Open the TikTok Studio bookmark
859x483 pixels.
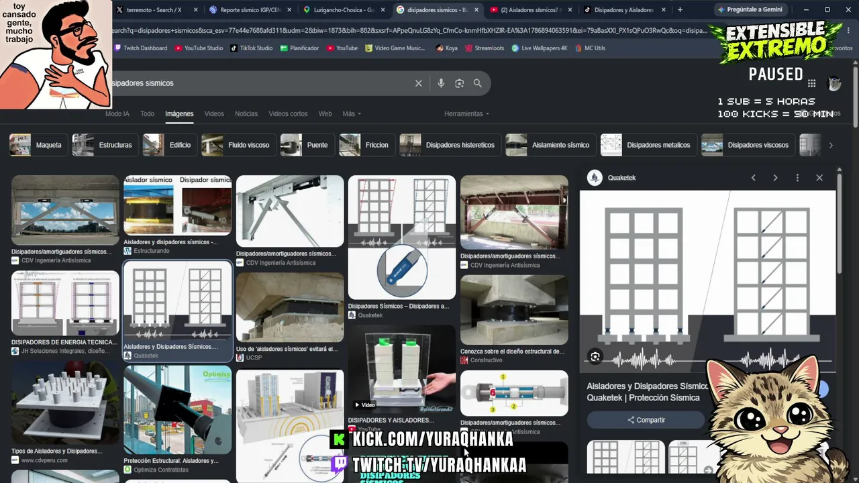click(x=252, y=48)
